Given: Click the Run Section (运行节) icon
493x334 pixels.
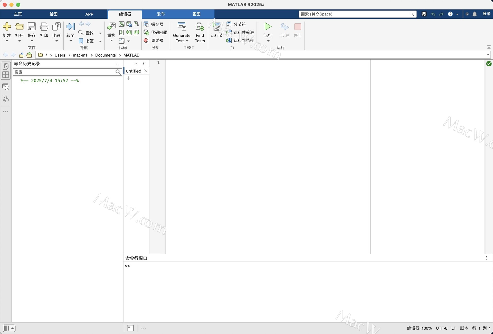Looking at the screenshot, I should point(216,27).
